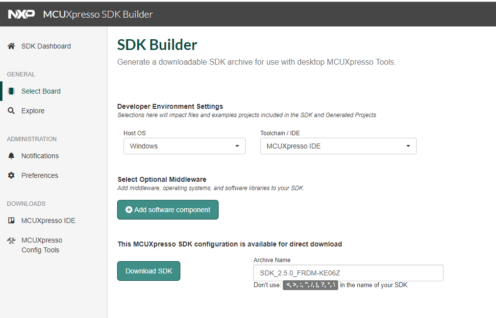The width and height of the screenshot is (496, 318).
Task: Click the Download SDK button
Action: [x=149, y=270]
